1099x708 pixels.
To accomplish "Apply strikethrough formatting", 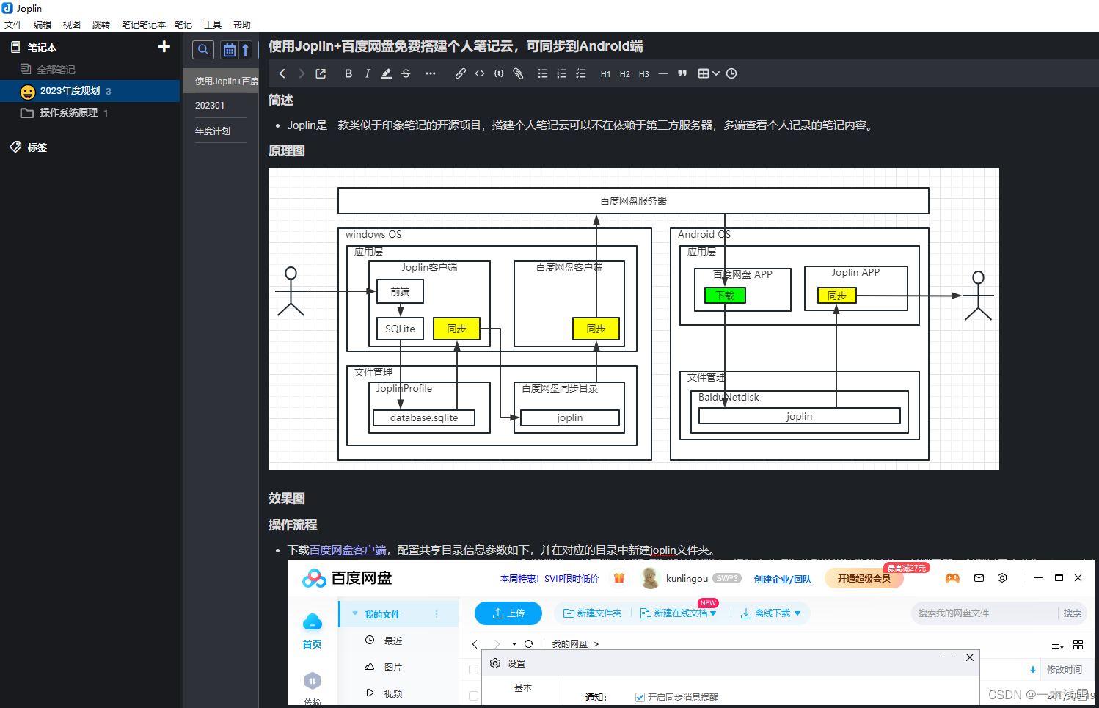I will pyautogui.click(x=406, y=73).
